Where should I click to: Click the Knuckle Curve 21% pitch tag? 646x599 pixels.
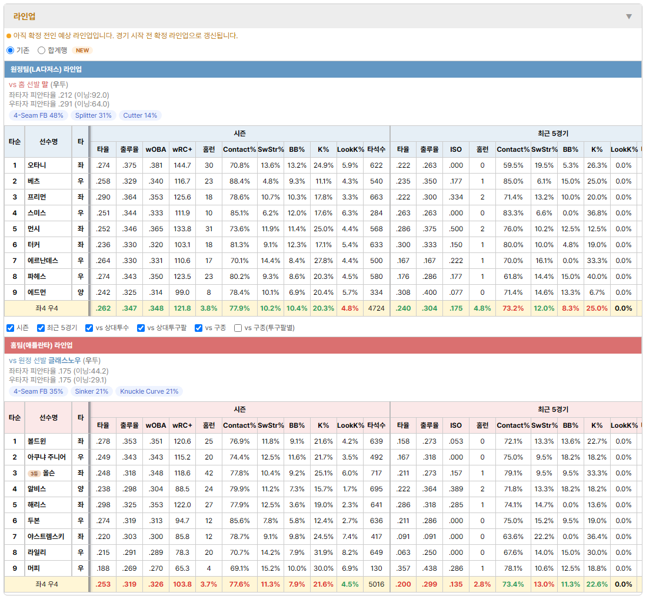click(x=149, y=391)
